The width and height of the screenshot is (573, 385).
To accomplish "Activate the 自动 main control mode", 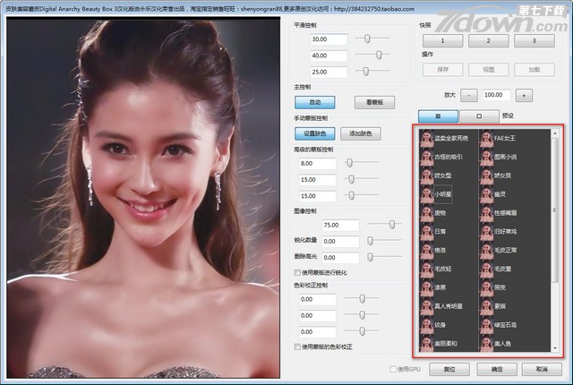I will (x=315, y=102).
